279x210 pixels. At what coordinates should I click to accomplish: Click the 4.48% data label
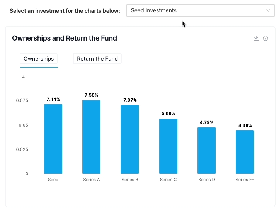click(x=245, y=125)
